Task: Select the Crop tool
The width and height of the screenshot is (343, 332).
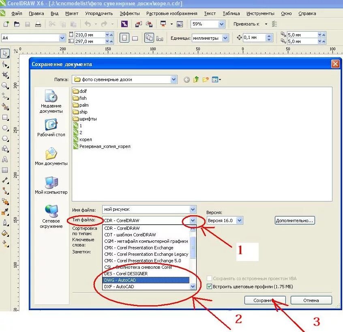Action: pyautogui.click(x=5, y=75)
